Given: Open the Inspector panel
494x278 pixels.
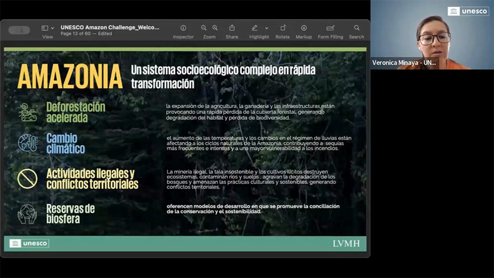Looking at the screenshot, I should click(x=183, y=28).
